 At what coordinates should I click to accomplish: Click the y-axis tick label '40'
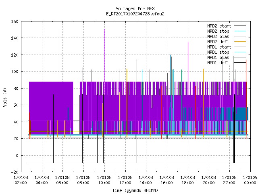click(16, 122)
